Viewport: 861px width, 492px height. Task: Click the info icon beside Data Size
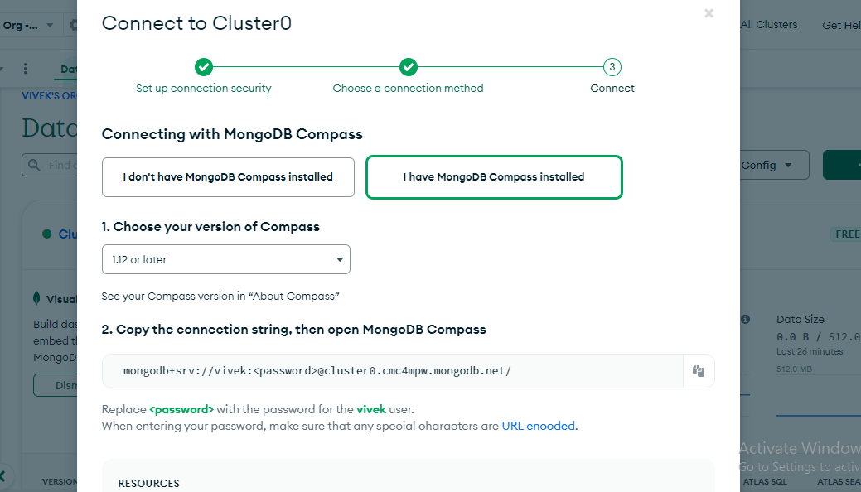pos(745,319)
